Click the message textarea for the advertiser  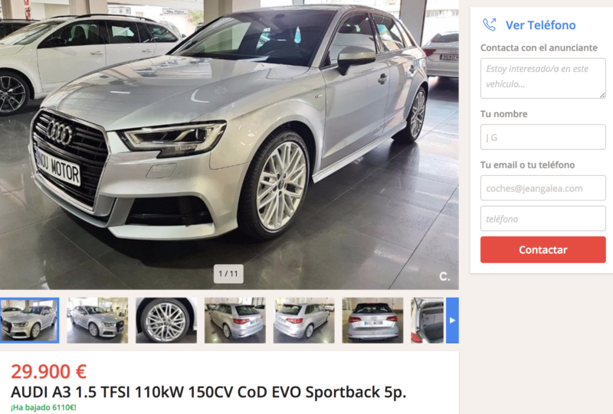pyautogui.click(x=543, y=78)
